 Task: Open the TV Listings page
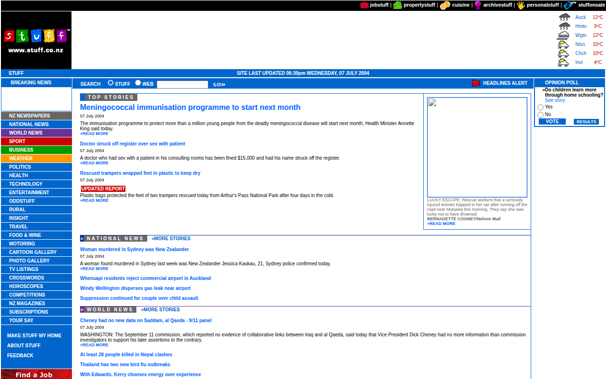click(x=36, y=269)
